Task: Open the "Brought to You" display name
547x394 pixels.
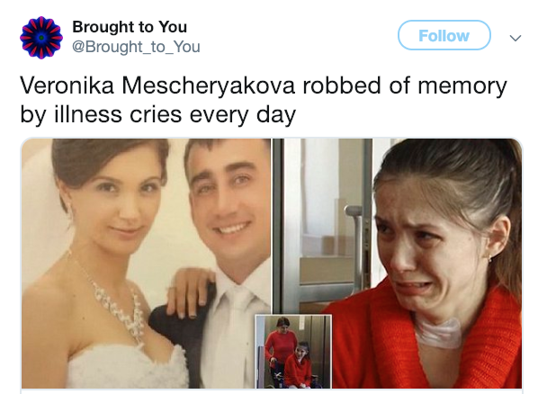Action: pyautogui.click(x=130, y=27)
